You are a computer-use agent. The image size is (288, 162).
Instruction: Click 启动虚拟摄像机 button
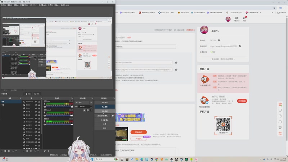(x=103, y=116)
